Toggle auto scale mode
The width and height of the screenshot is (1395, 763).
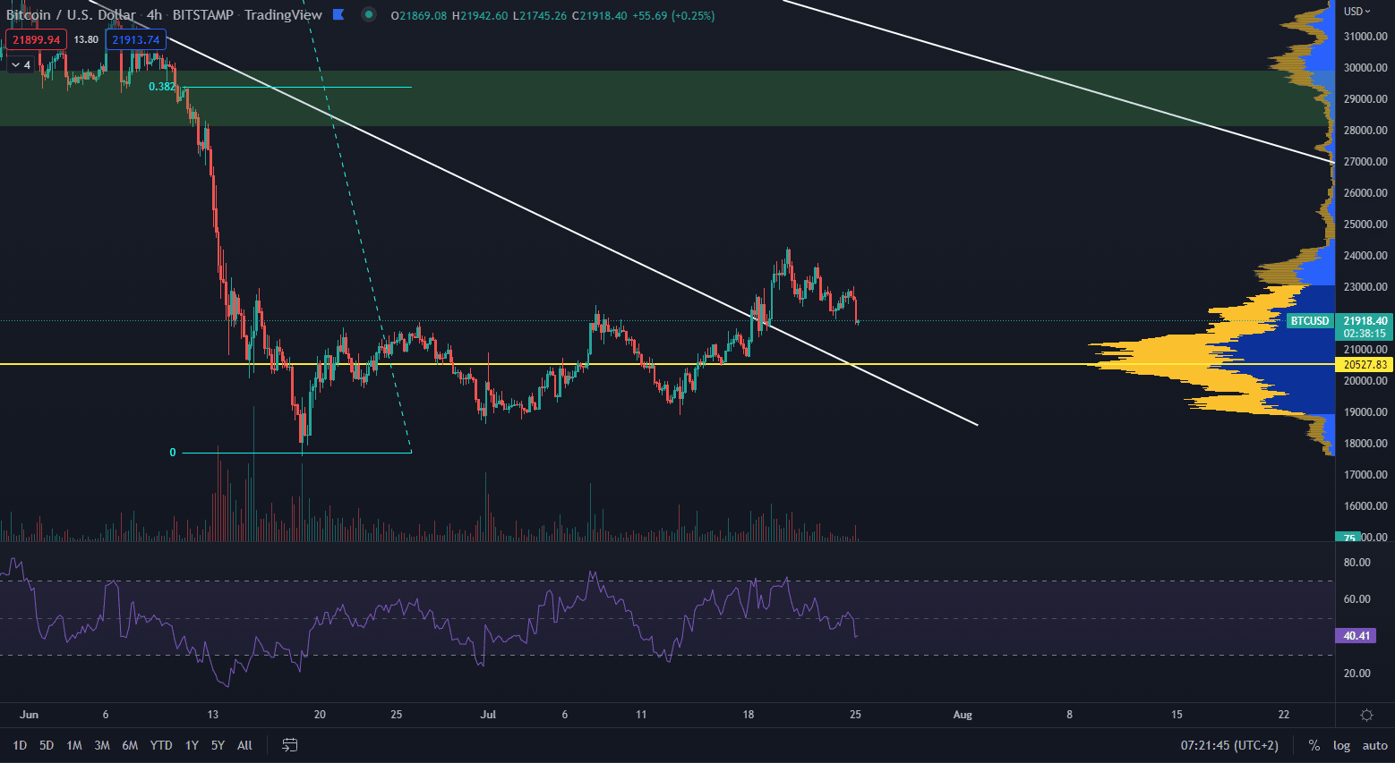click(x=1374, y=745)
